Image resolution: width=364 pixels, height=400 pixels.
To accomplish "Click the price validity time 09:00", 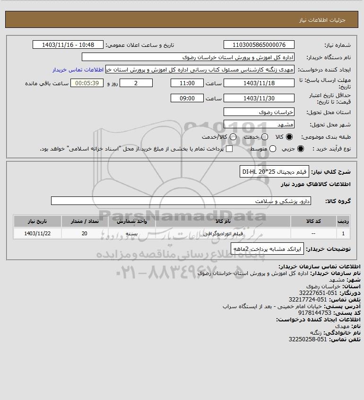I will click(187, 98).
